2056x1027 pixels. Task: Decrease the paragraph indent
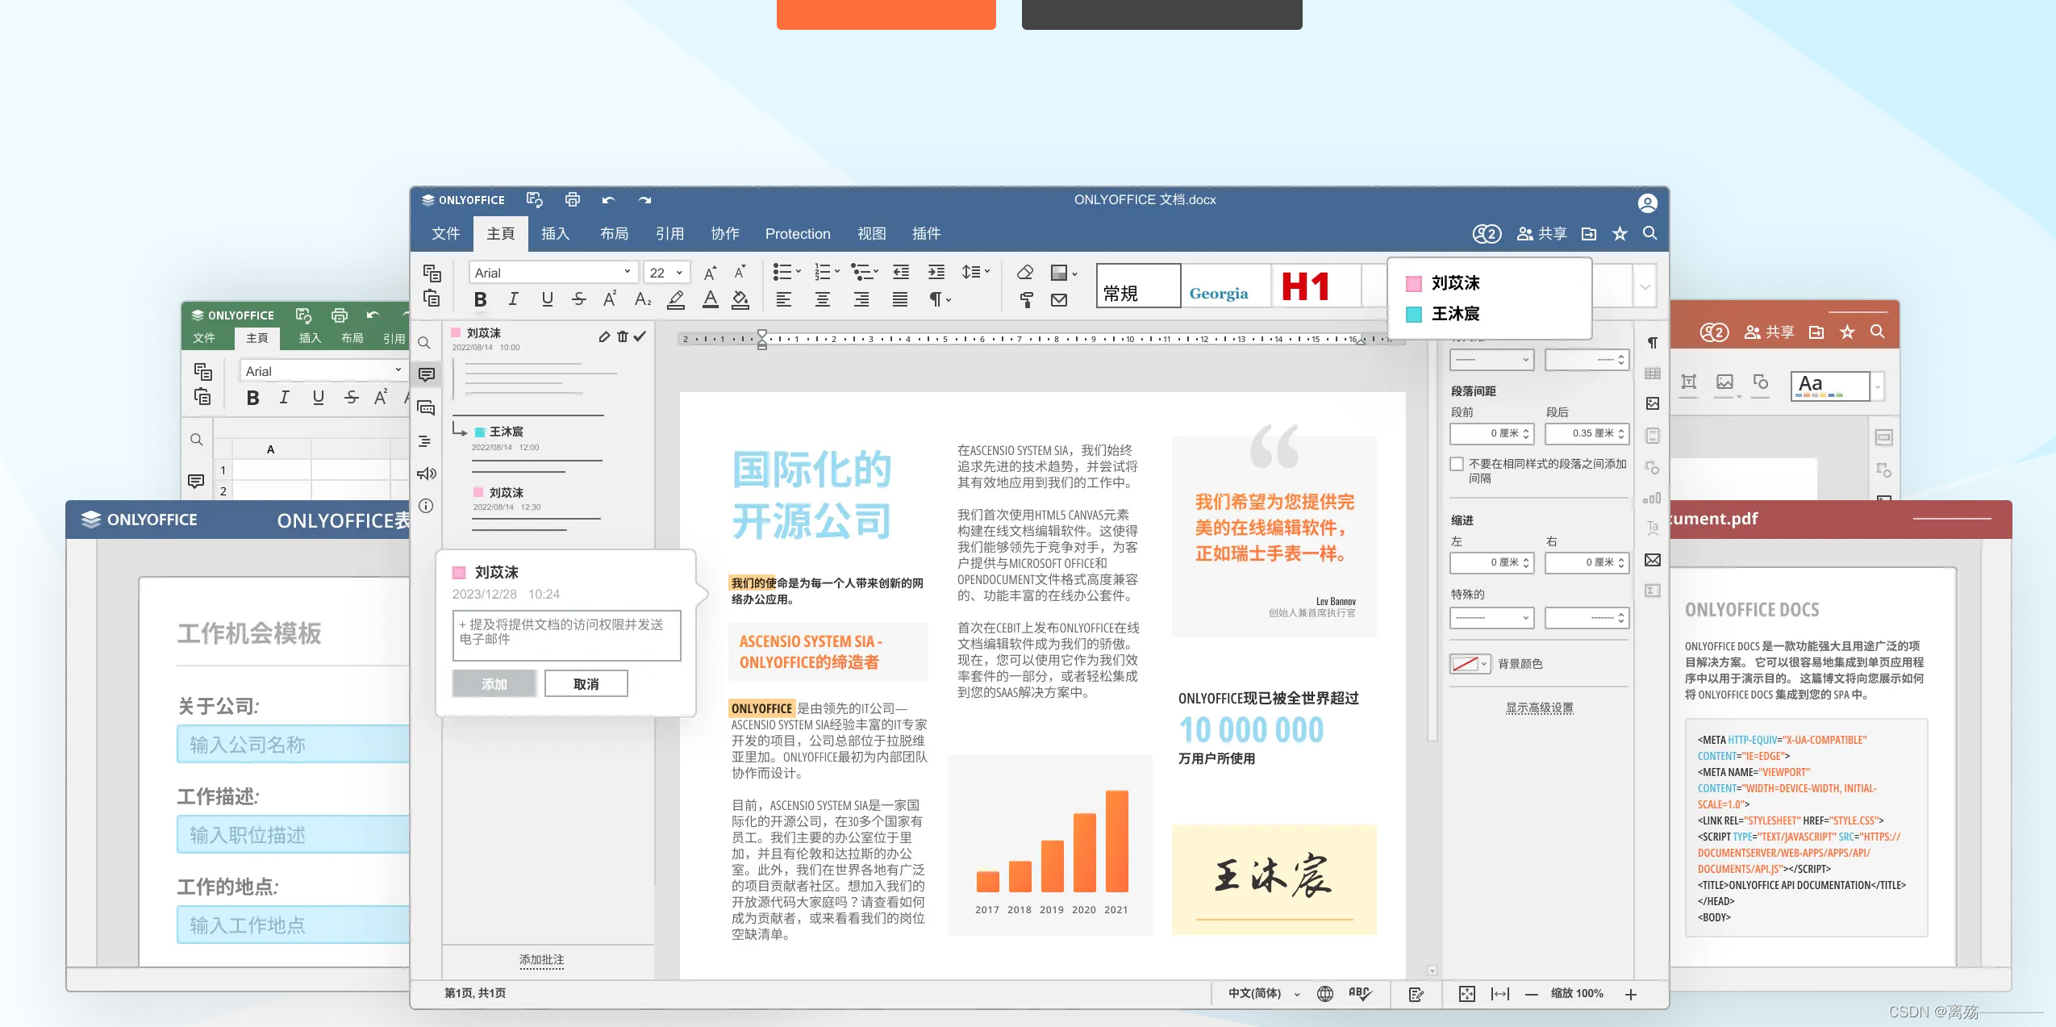pyautogui.click(x=901, y=272)
